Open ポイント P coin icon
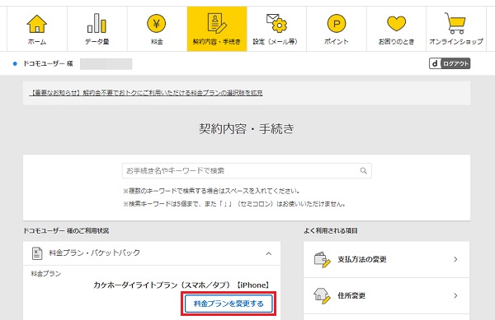The image size is (495, 320). [x=337, y=24]
